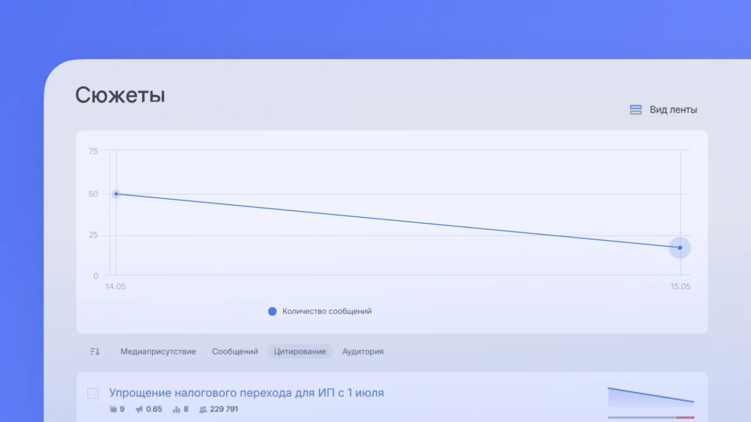The width and height of the screenshot is (751, 422).
Task: Click the 14.05 axis date label
Action: pos(116,287)
